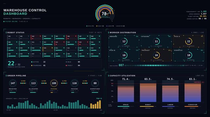Select the Packing stage circle 116

pos(74,83)
